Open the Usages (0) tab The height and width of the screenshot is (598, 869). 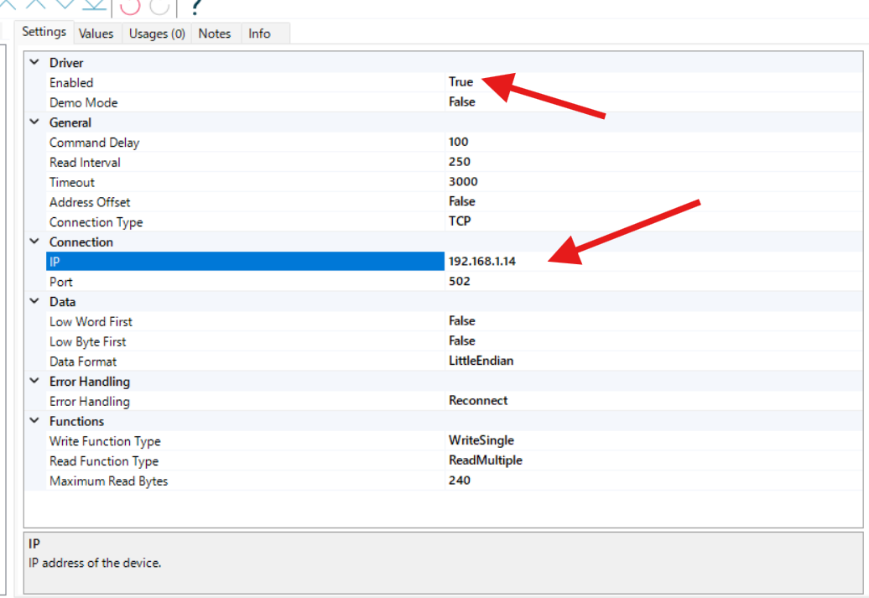[157, 34]
